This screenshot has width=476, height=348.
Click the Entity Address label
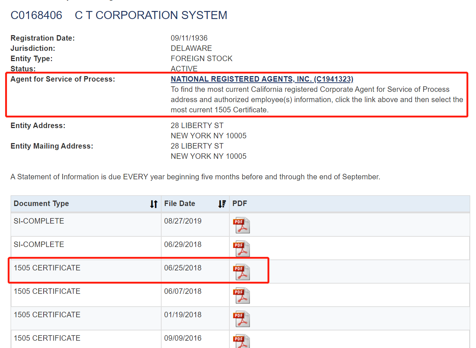coord(38,126)
